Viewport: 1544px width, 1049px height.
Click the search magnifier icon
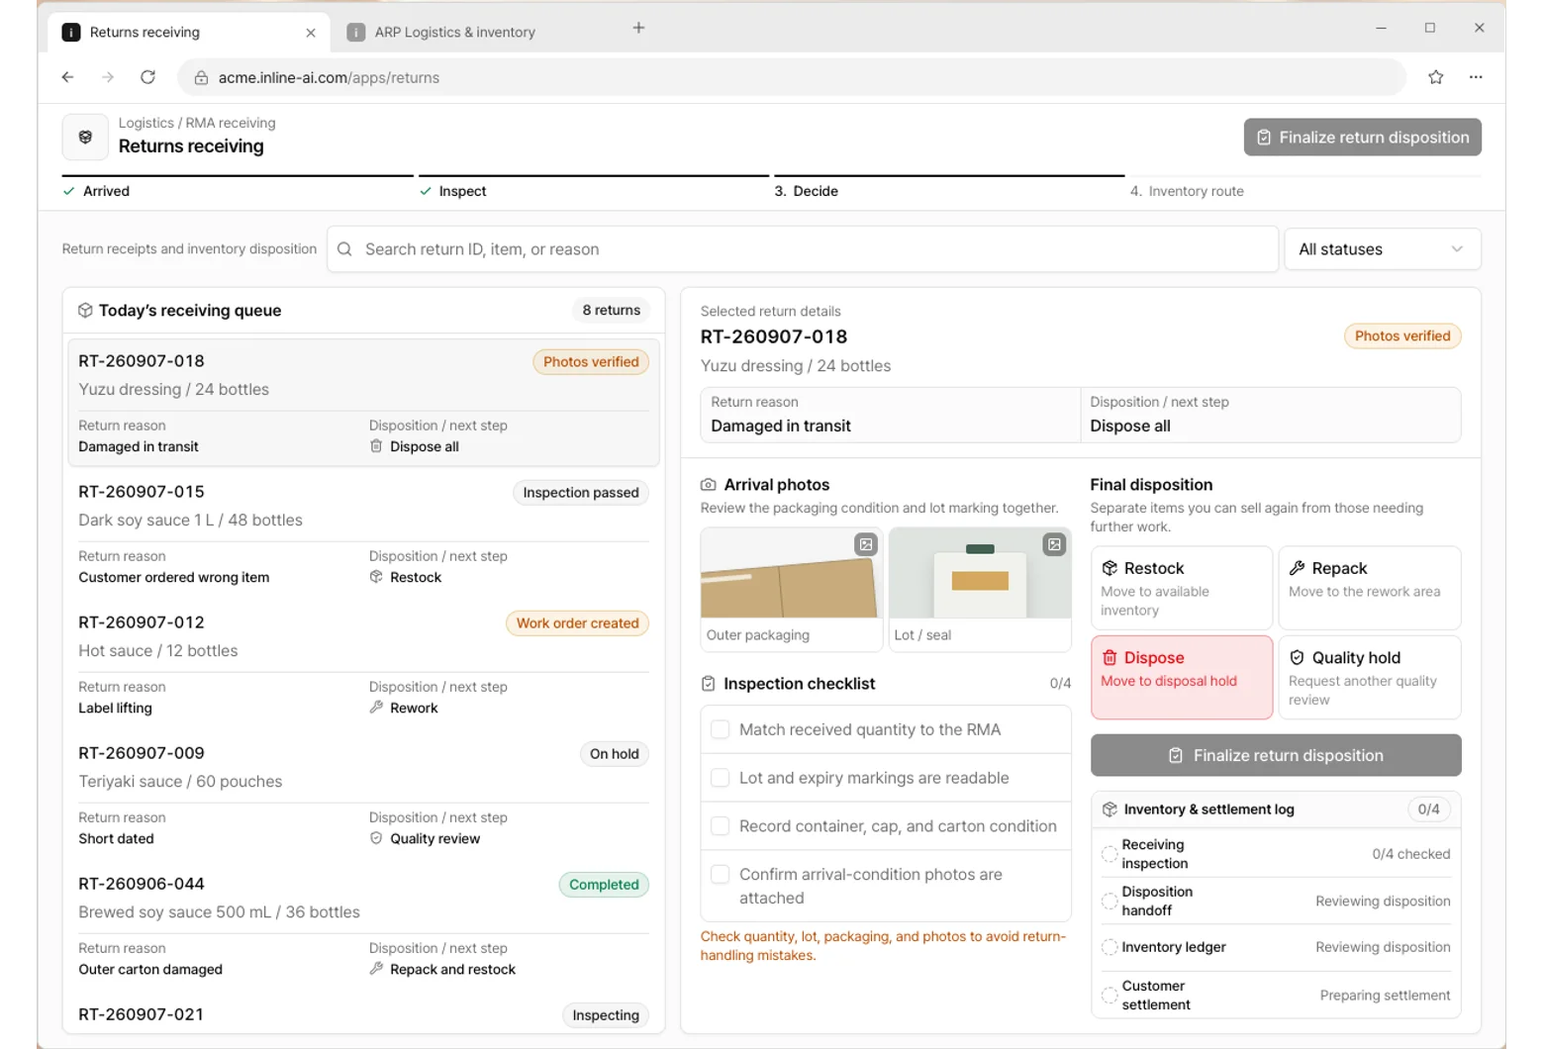tap(344, 249)
